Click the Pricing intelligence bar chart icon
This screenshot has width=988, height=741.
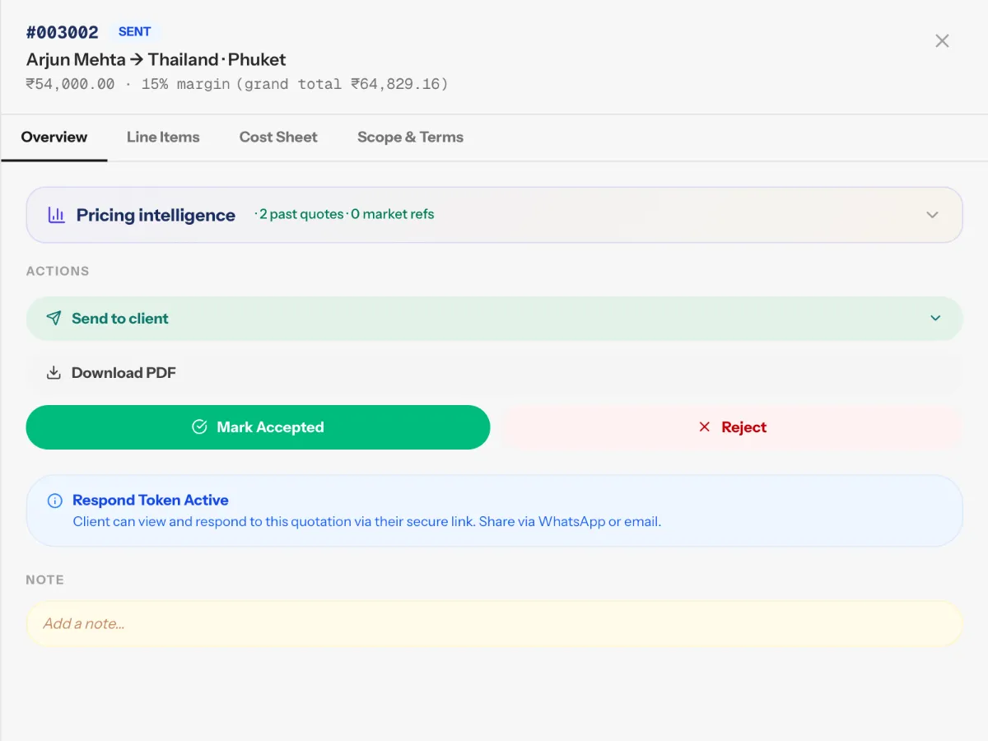(56, 215)
